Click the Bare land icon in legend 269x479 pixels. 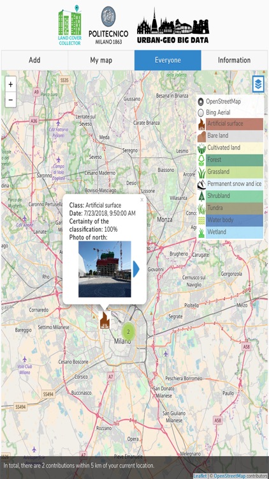click(201, 136)
